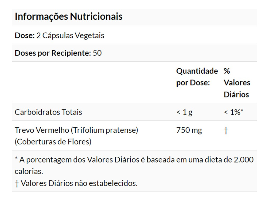Click the "Trevo Vermelho" ingredient name

click(42, 130)
